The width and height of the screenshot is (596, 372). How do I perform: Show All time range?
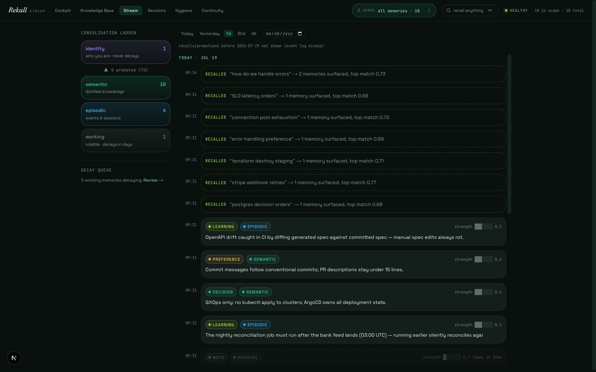click(254, 33)
